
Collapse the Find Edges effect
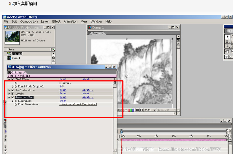click(9, 79)
